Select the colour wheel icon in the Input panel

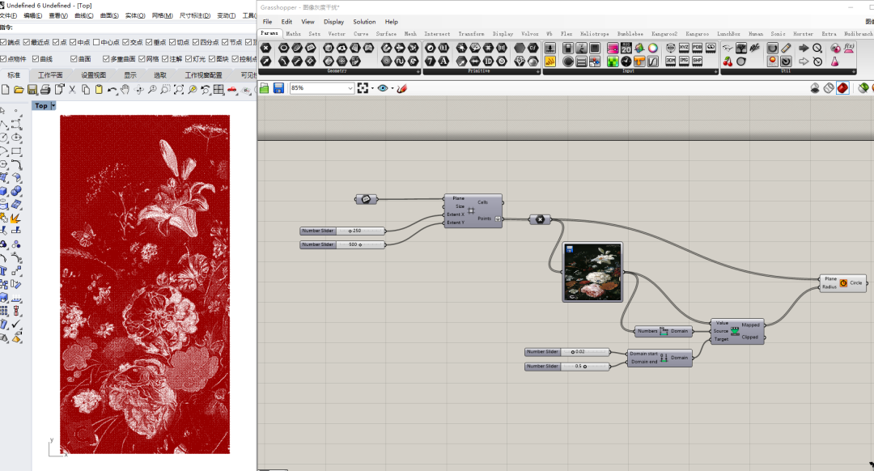pyautogui.click(x=653, y=49)
